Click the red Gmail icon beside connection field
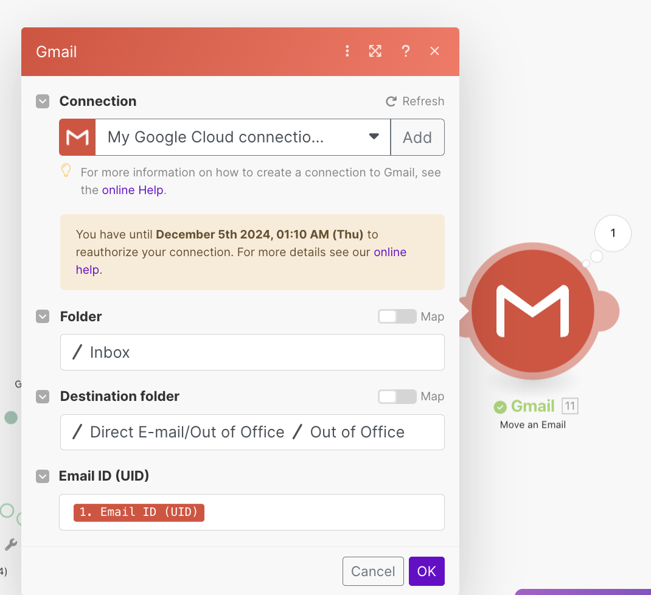 click(x=78, y=137)
